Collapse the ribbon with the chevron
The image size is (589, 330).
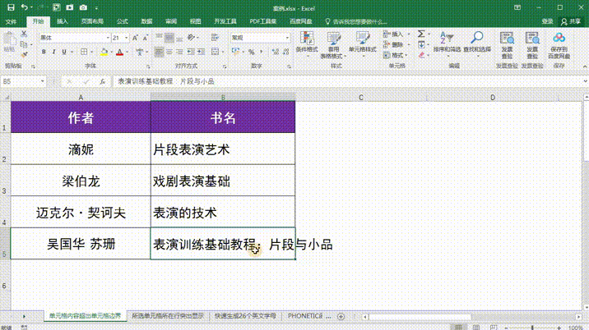point(585,66)
